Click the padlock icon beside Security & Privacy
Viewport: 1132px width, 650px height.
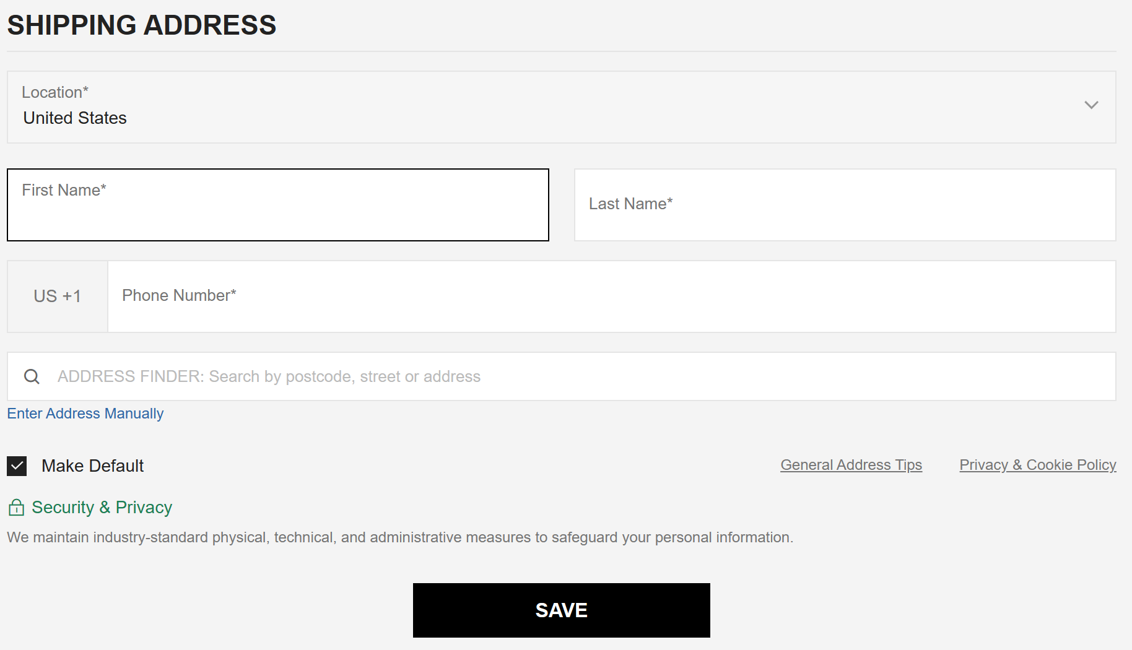tap(15, 508)
